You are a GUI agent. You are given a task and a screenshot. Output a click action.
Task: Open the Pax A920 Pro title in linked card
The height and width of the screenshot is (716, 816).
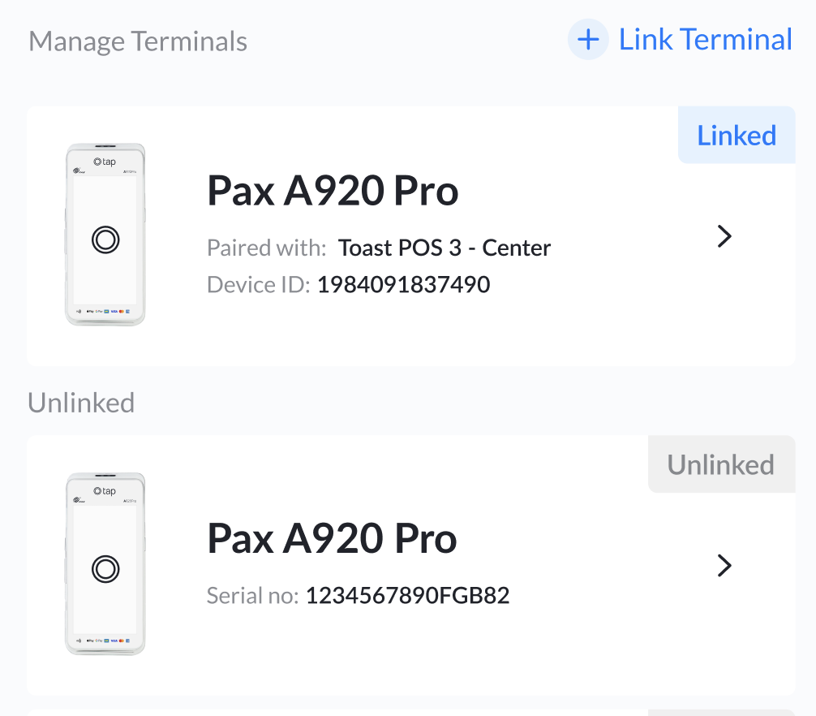tap(333, 191)
